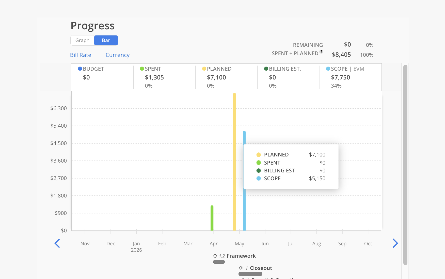Open the Bill Rate option

tap(81, 55)
